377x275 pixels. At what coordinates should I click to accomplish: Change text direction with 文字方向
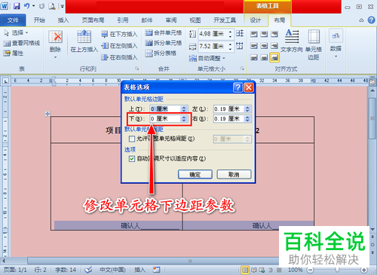pyautogui.click(x=292, y=41)
